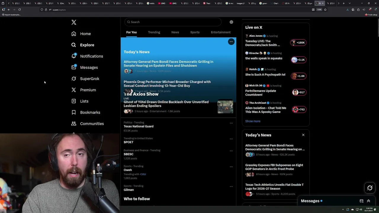Open more options on Today's News banner

coord(231,42)
